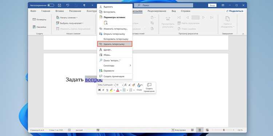273x136 pixels.
Task: Open the Рецензирование ribbon tab
Action: (157, 11)
